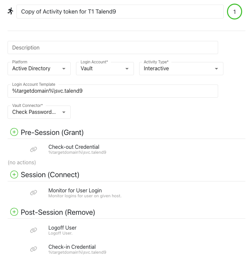Open the Check-in Credential action
The height and width of the screenshot is (257, 252).
(x=72, y=247)
